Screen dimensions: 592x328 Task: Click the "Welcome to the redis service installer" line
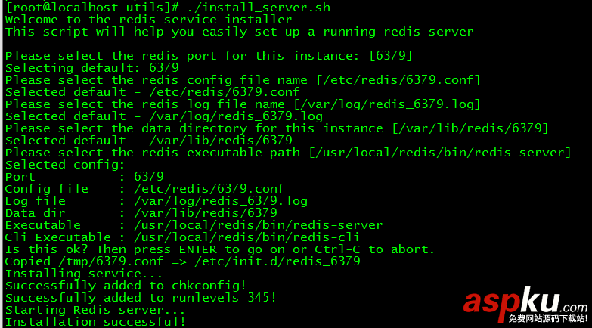[148, 20]
